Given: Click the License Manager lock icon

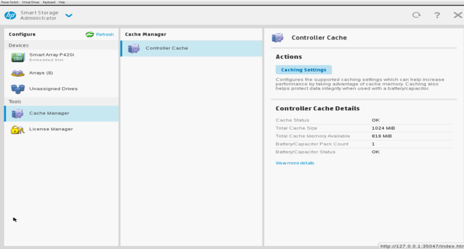Looking at the screenshot, I should click(x=17, y=129).
